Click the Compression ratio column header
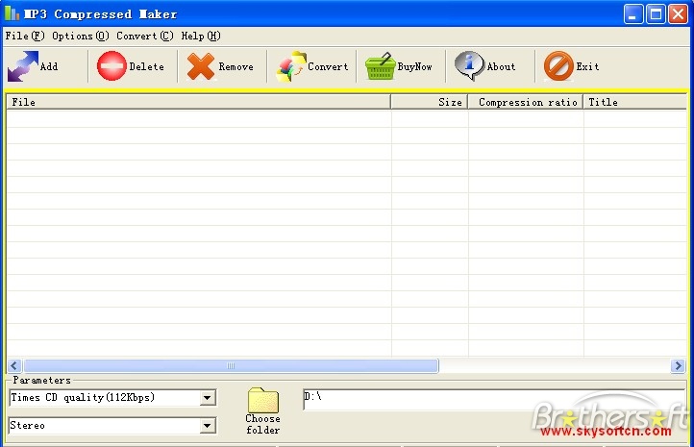This screenshot has height=447, width=694. [x=526, y=102]
